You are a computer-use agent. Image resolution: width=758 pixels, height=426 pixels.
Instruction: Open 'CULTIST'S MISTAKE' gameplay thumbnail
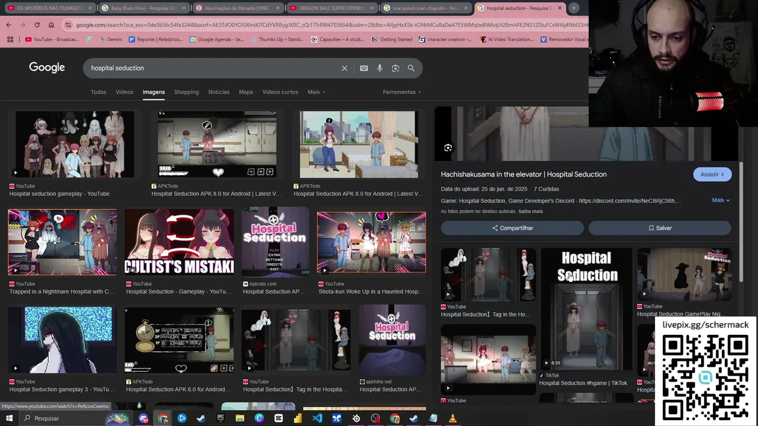click(x=179, y=242)
